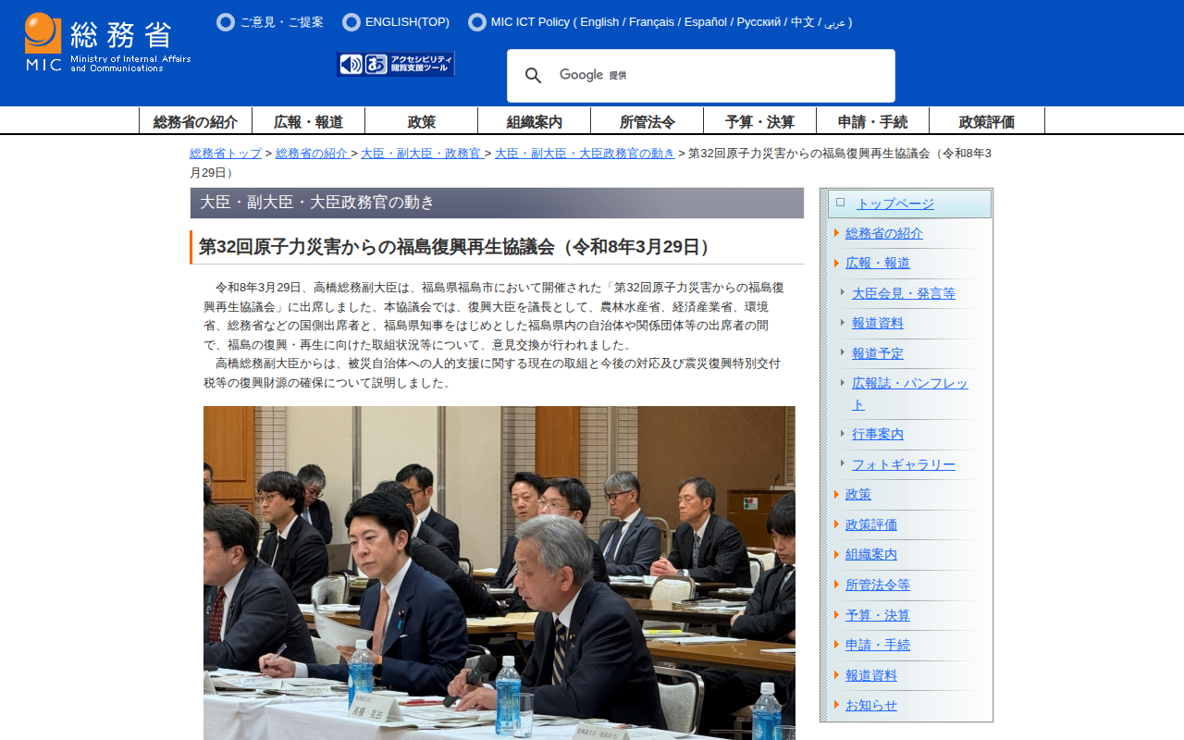
Task: Click the 大臣・副大臣・大臣政務官の動き section header
Action: point(497,203)
